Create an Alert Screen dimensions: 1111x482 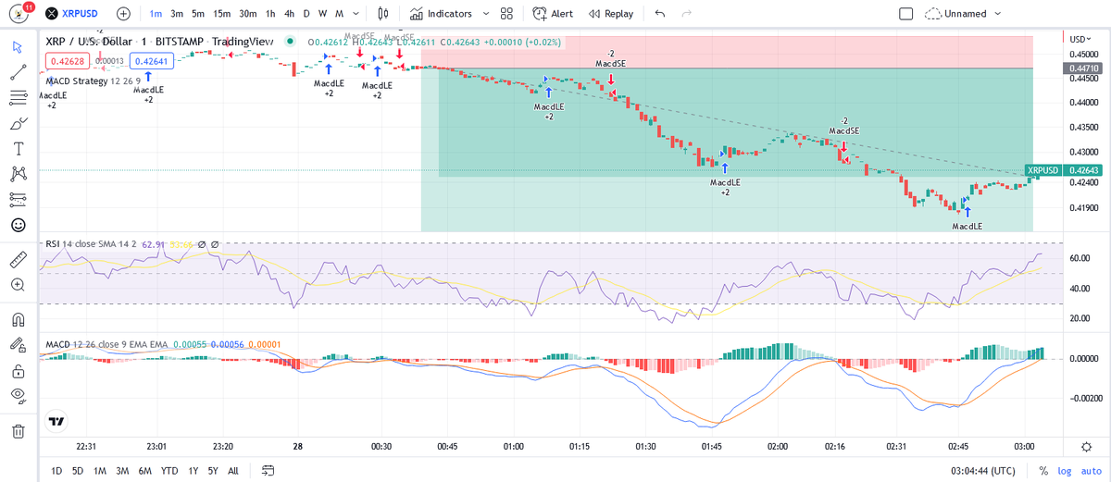tap(554, 14)
